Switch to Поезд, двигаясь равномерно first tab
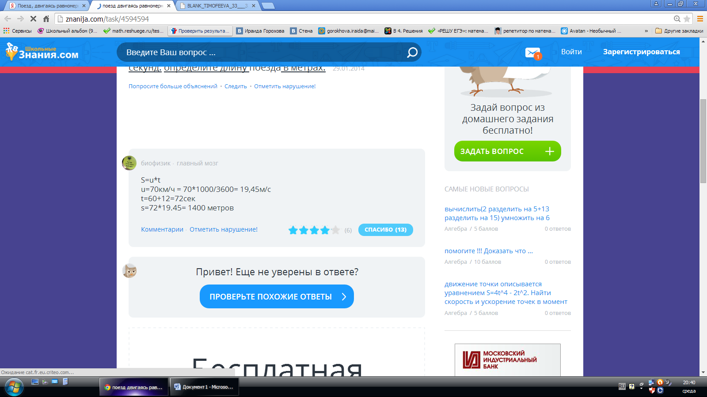Viewport: 707px width, 397px height. point(46,6)
